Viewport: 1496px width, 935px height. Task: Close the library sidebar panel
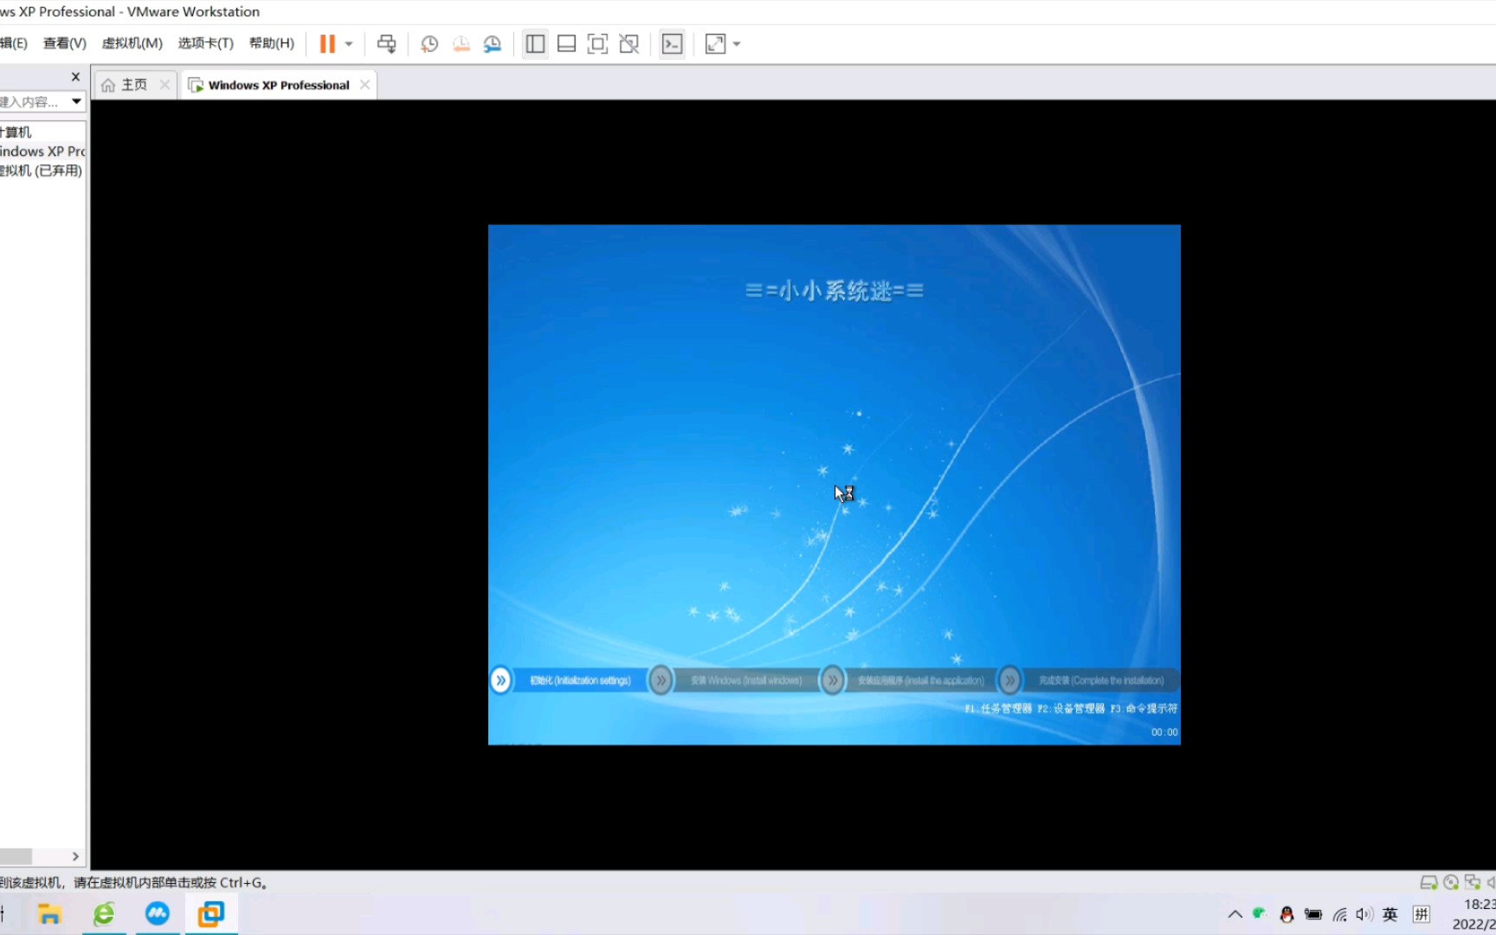pos(75,77)
